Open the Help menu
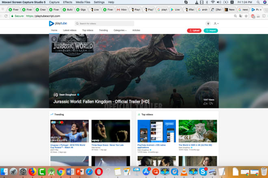The height and width of the screenshot is (178, 268). pos(111,2)
